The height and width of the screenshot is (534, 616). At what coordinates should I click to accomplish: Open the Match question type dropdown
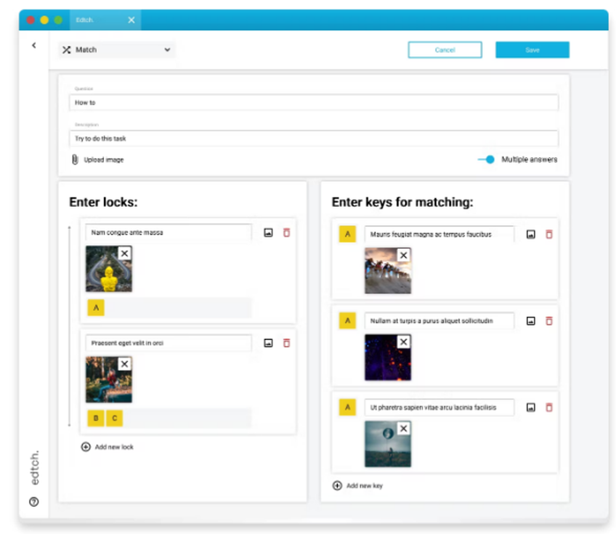tap(167, 50)
